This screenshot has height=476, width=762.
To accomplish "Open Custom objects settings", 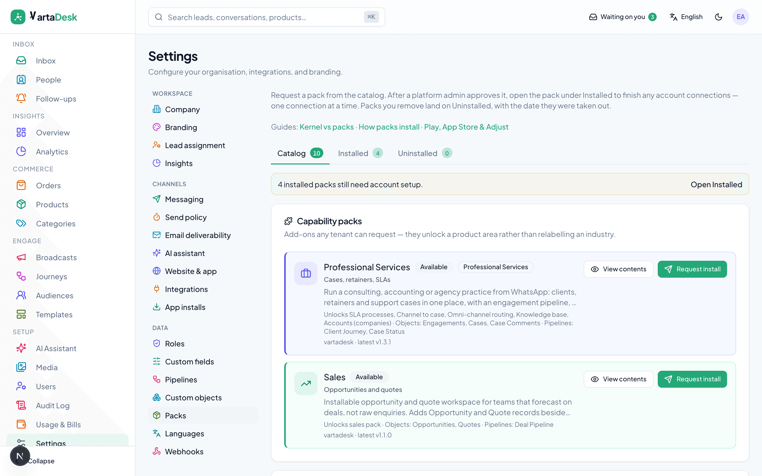I will click(x=203, y=398).
